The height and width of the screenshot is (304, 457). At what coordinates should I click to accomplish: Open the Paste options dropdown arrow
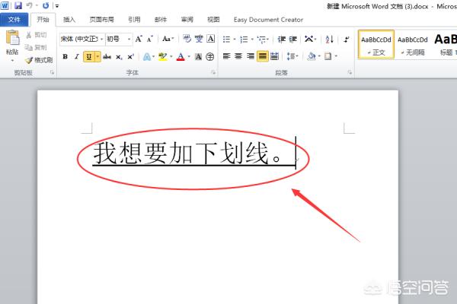click(12, 61)
